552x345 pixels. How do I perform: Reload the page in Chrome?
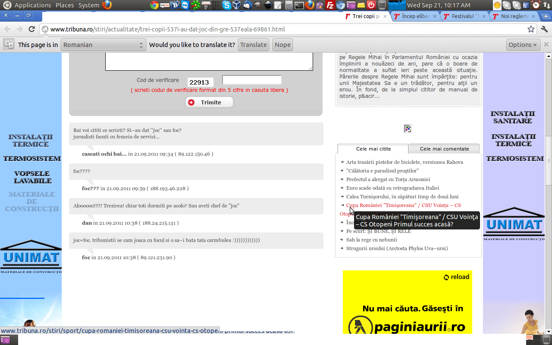tap(31, 29)
